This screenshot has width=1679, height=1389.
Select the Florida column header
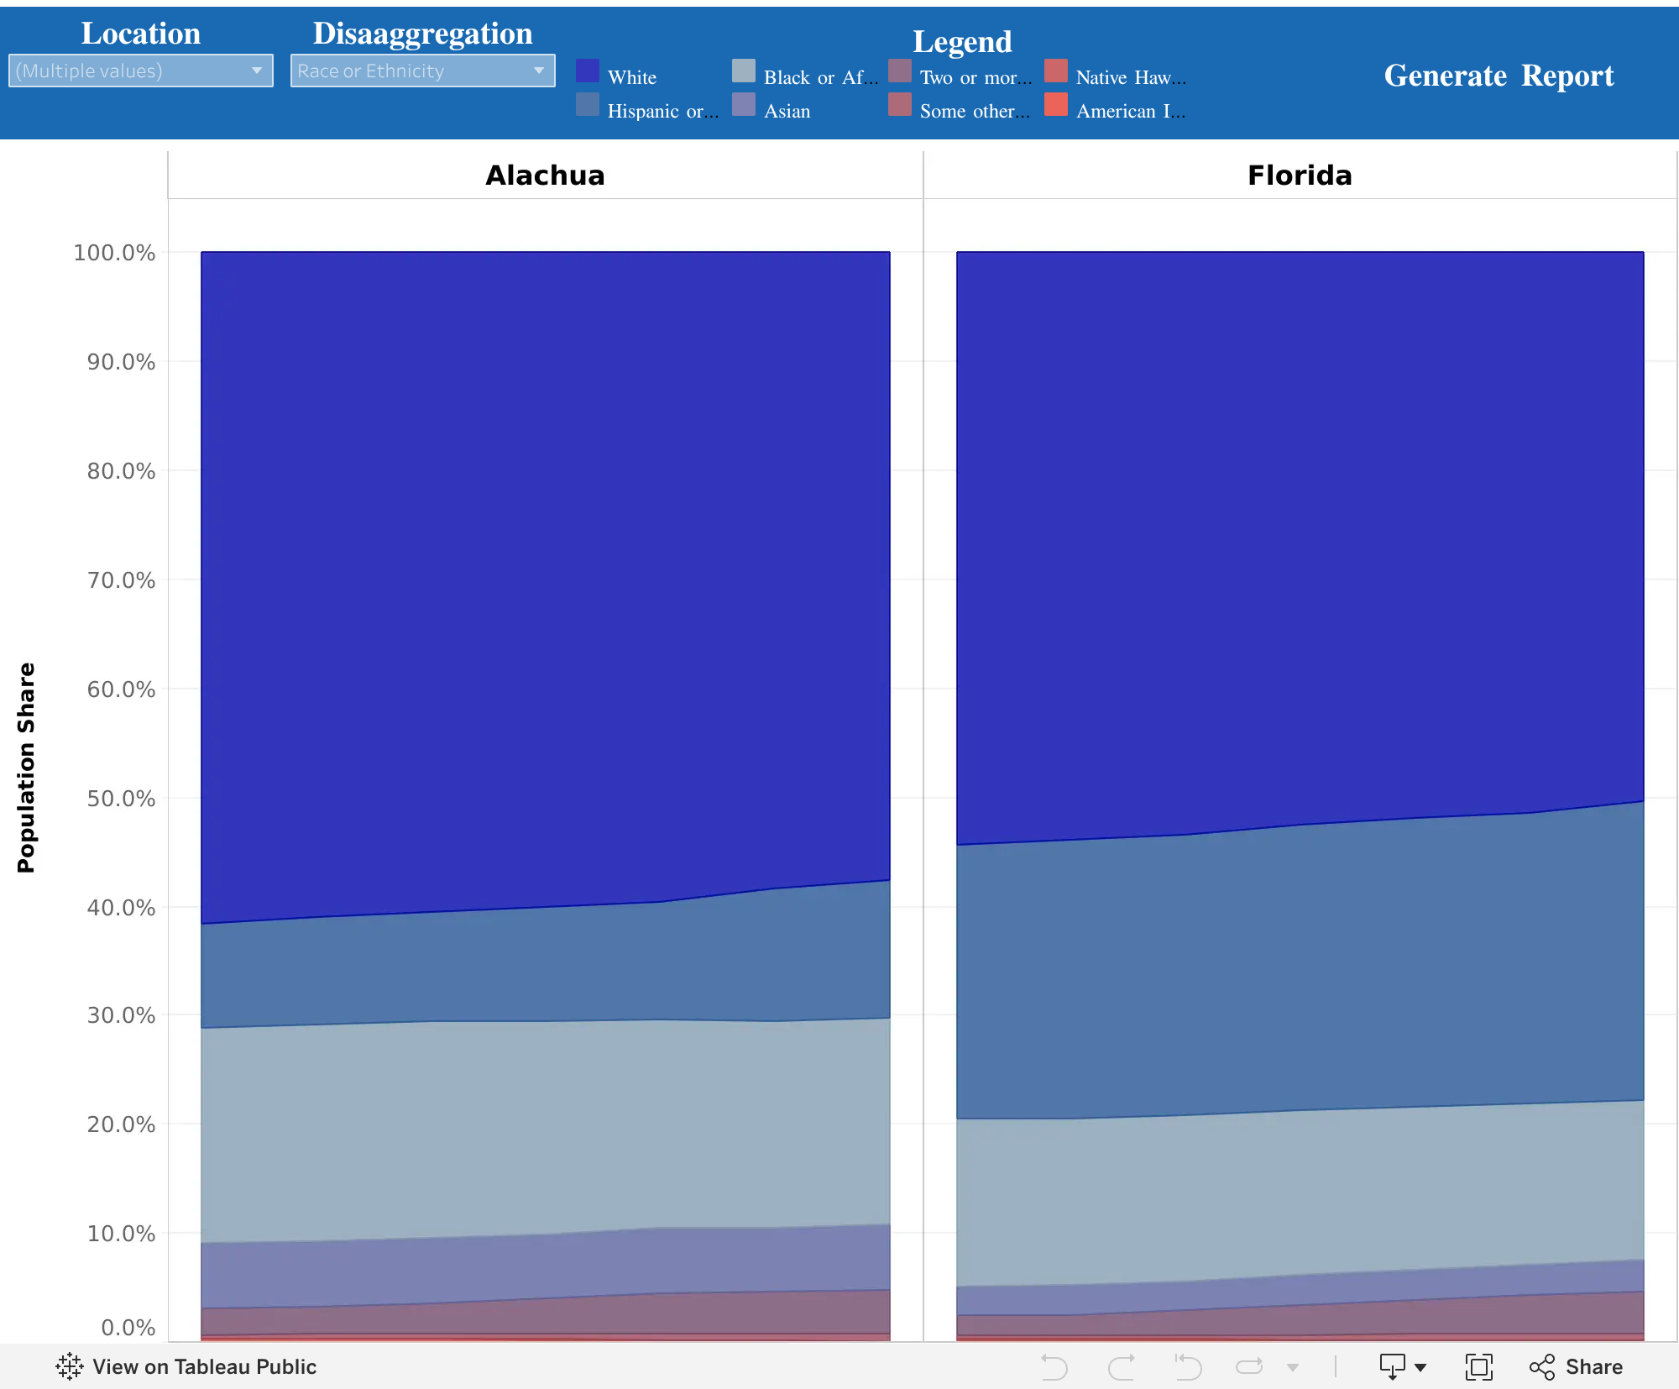(x=1300, y=175)
